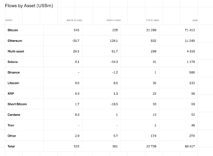Click the Tron row label

[11, 125]
